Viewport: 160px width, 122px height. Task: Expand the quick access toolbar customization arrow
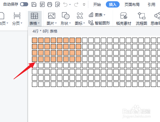84,5
